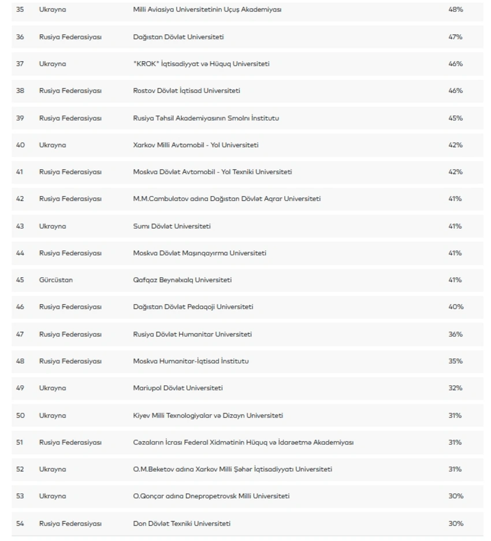Click O.Qonçar adına Dnepropetrovsk Milli Universiteti
Image resolution: width=491 pixels, height=541 pixels.
click(x=211, y=496)
